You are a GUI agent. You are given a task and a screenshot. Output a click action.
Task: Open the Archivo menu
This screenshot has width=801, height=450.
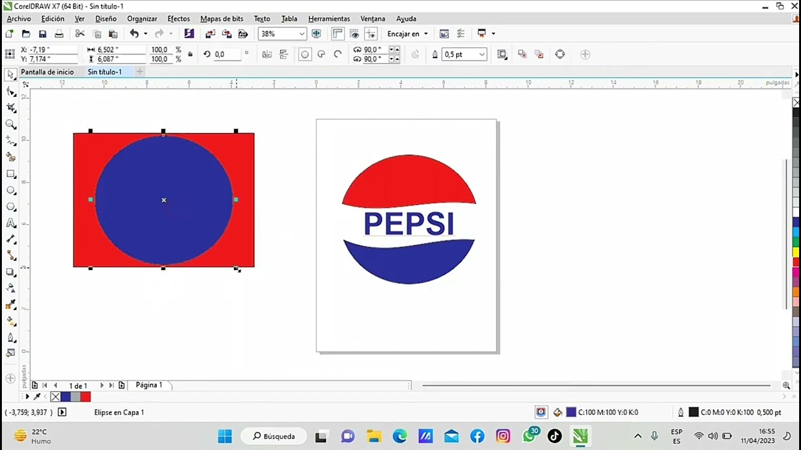19,19
